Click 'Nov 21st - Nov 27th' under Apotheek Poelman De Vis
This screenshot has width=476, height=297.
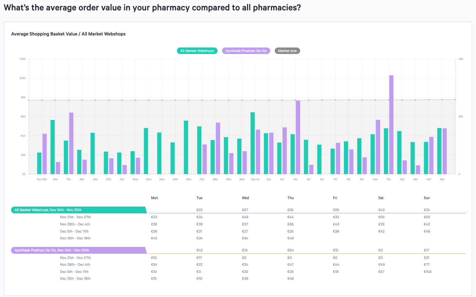[x=75, y=258]
